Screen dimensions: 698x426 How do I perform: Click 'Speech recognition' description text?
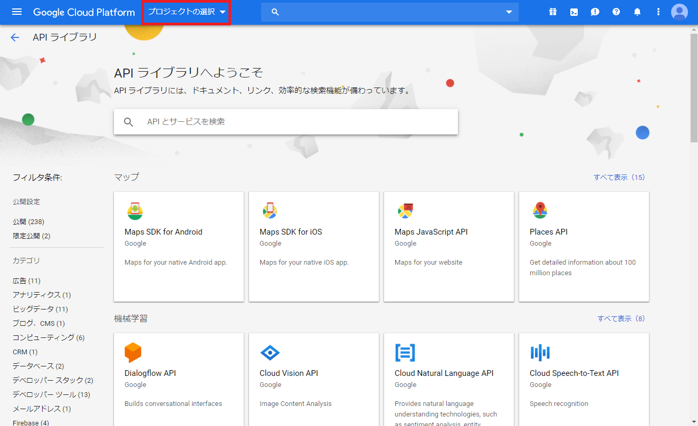coord(559,404)
